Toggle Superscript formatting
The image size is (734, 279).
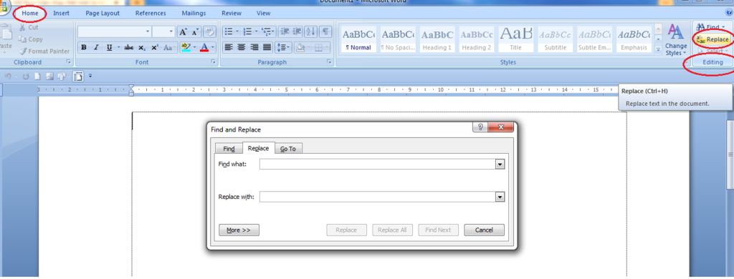click(155, 47)
